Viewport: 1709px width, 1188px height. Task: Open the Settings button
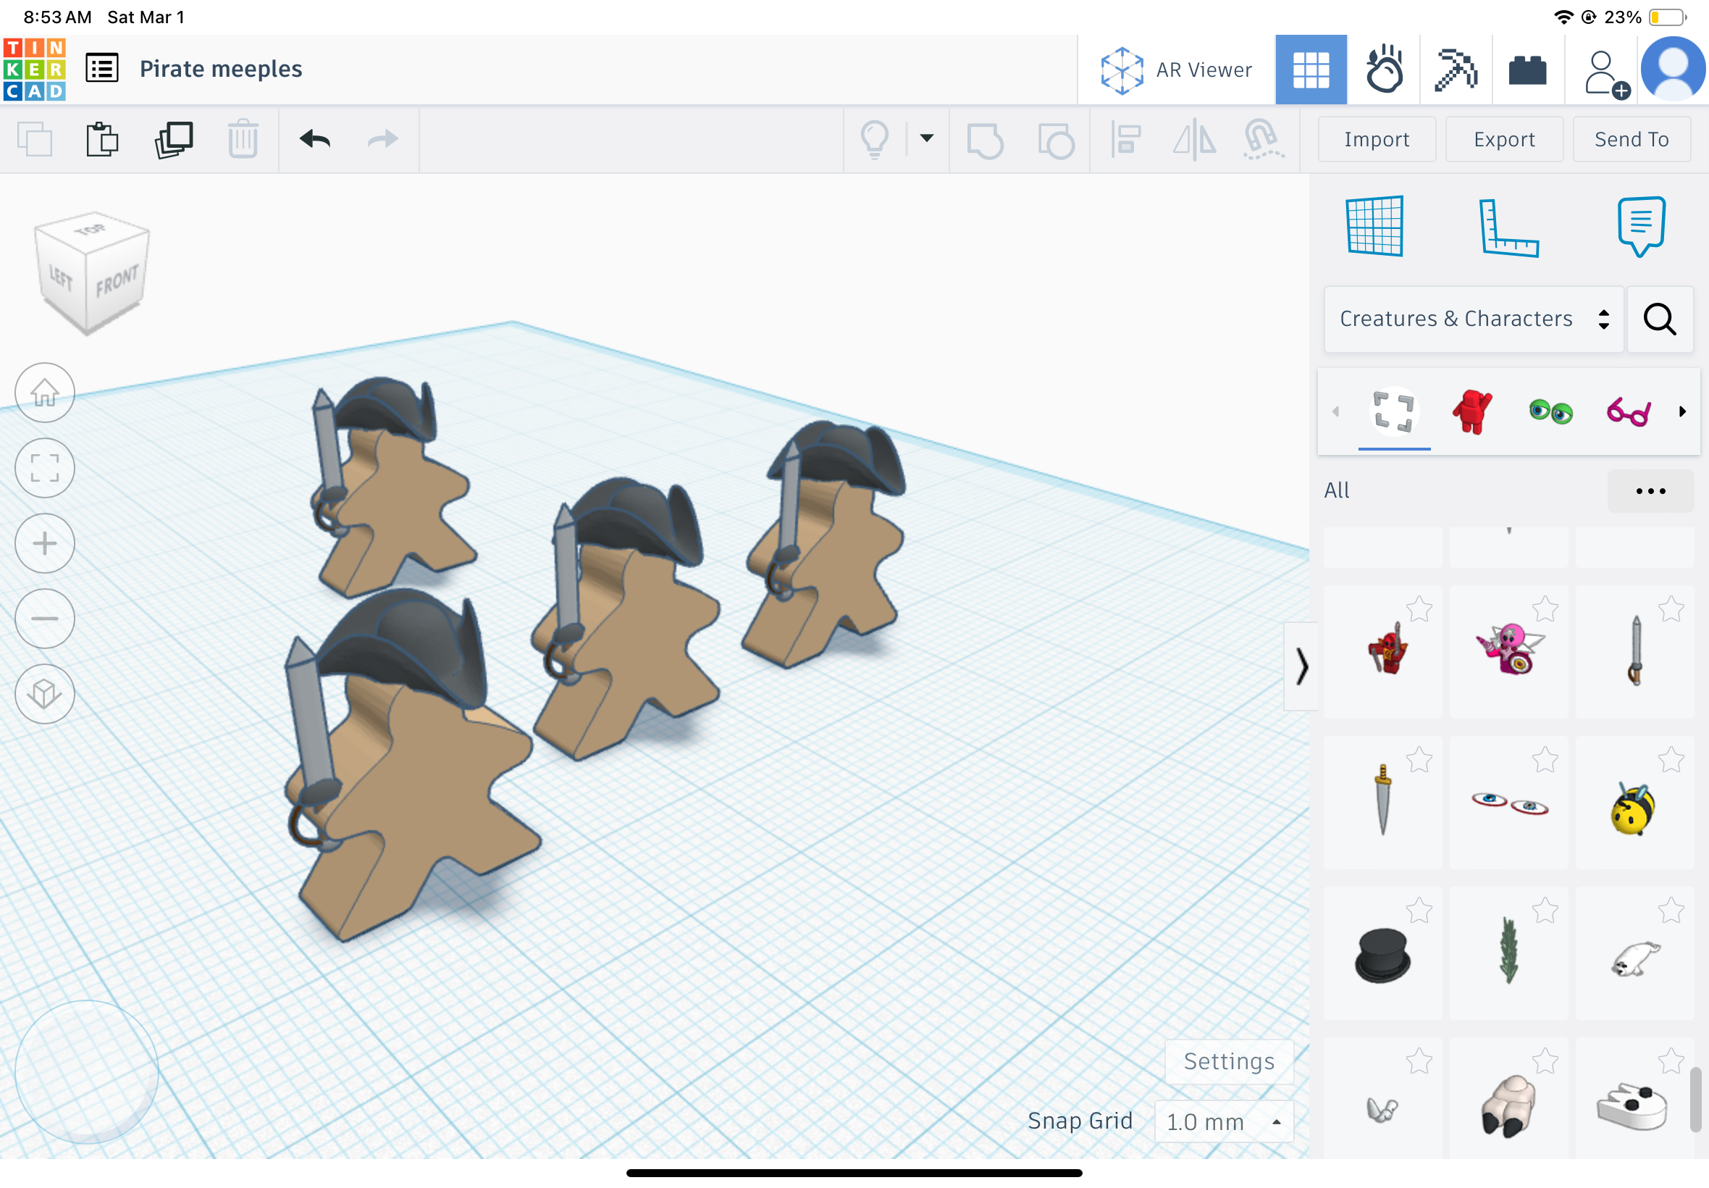pos(1229,1061)
